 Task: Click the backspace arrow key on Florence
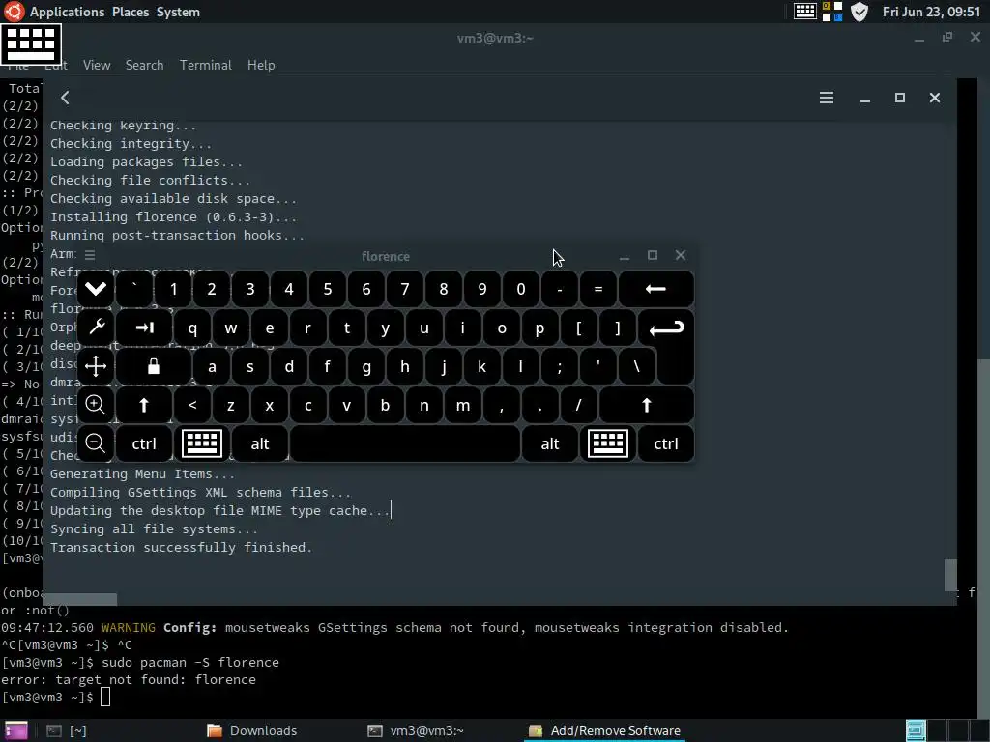(x=656, y=289)
